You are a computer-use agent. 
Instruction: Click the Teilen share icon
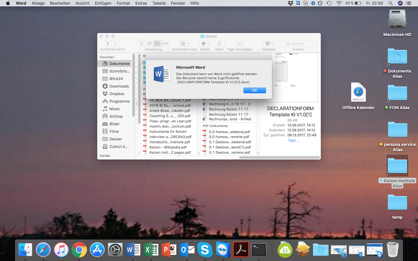219,43
